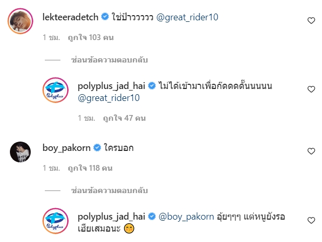The width and height of the screenshot is (322, 242).
Task: Open polyplus_jad_hai username in first reply
Action: click(112, 86)
